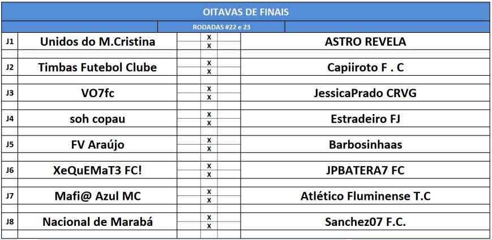Select the Sanchez07 F.C. team cell
Viewport: 492px width, 240px height.
(x=365, y=221)
